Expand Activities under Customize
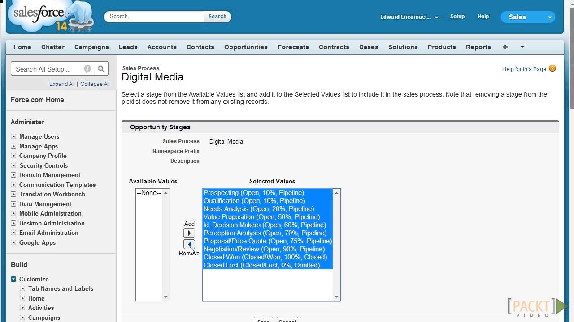The image size is (574, 322). [22, 308]
